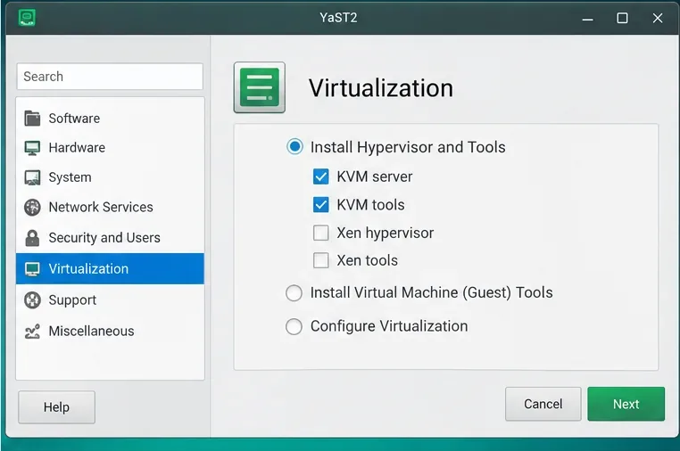Open the Support category
The width and height of the screenshot is (680, 451).
(x=110, y=299)
